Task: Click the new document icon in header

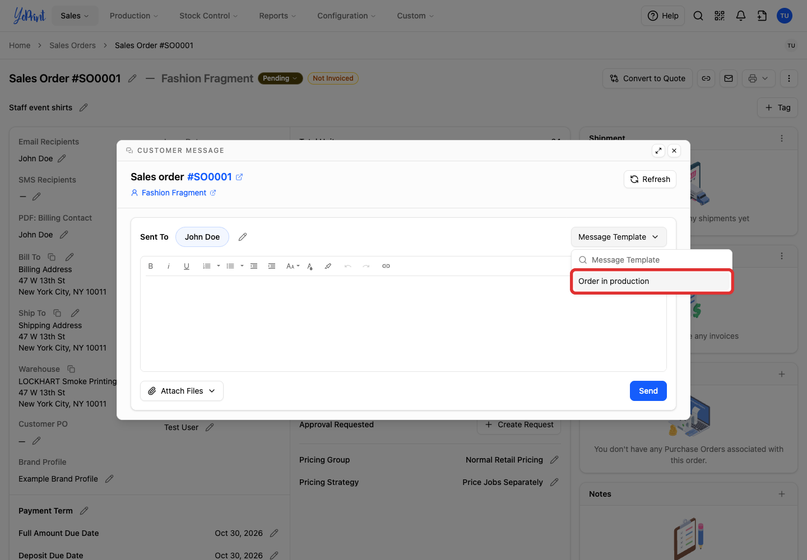Action: (762, 16)
